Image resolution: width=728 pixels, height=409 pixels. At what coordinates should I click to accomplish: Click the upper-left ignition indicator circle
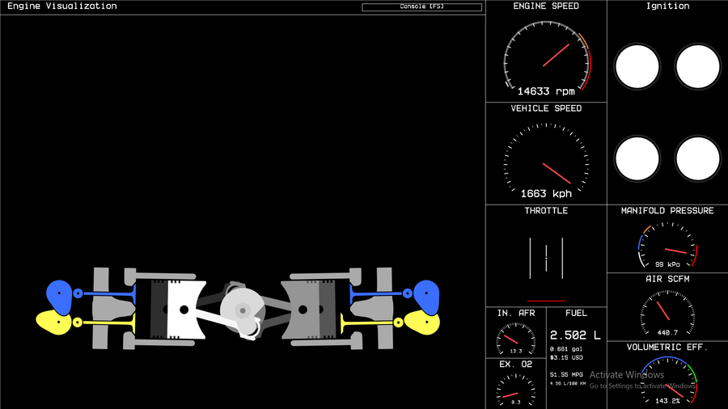point(637,66)
